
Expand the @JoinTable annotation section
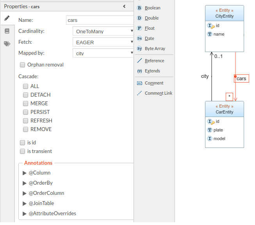tap(24, 203)
